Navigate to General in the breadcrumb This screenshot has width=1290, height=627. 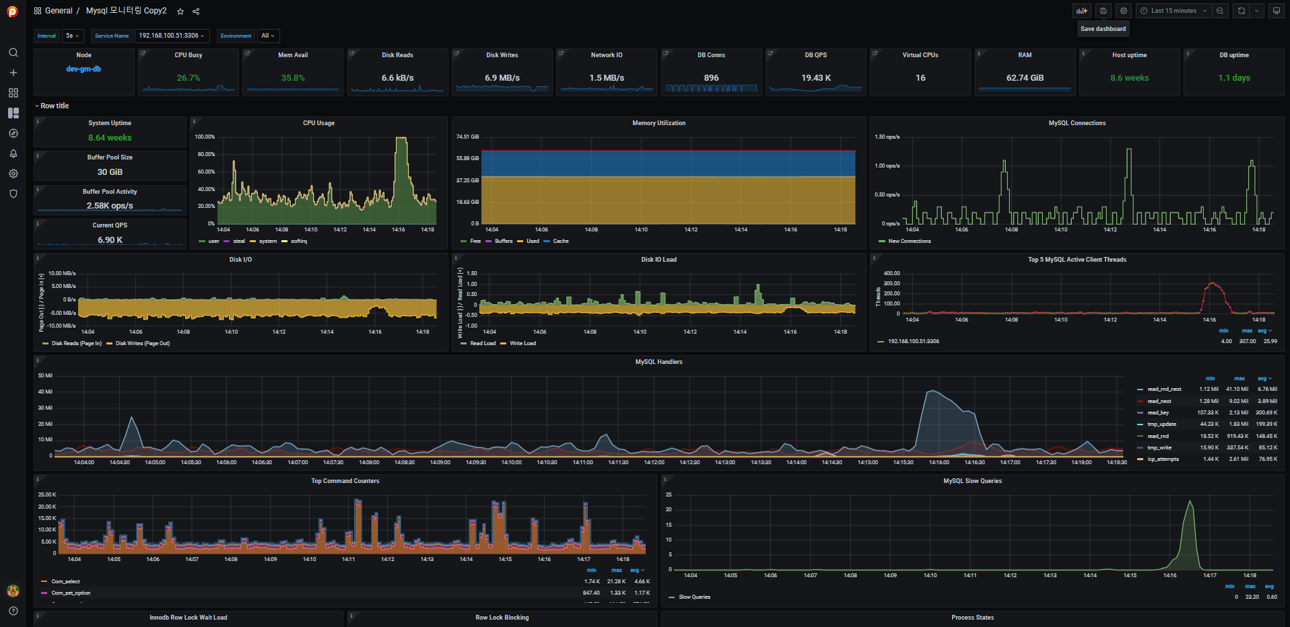click(58, 11)
